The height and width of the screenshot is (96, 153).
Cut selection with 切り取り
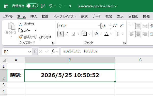tap(26, 24)
